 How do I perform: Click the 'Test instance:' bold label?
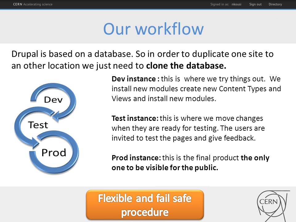point(135,118)
